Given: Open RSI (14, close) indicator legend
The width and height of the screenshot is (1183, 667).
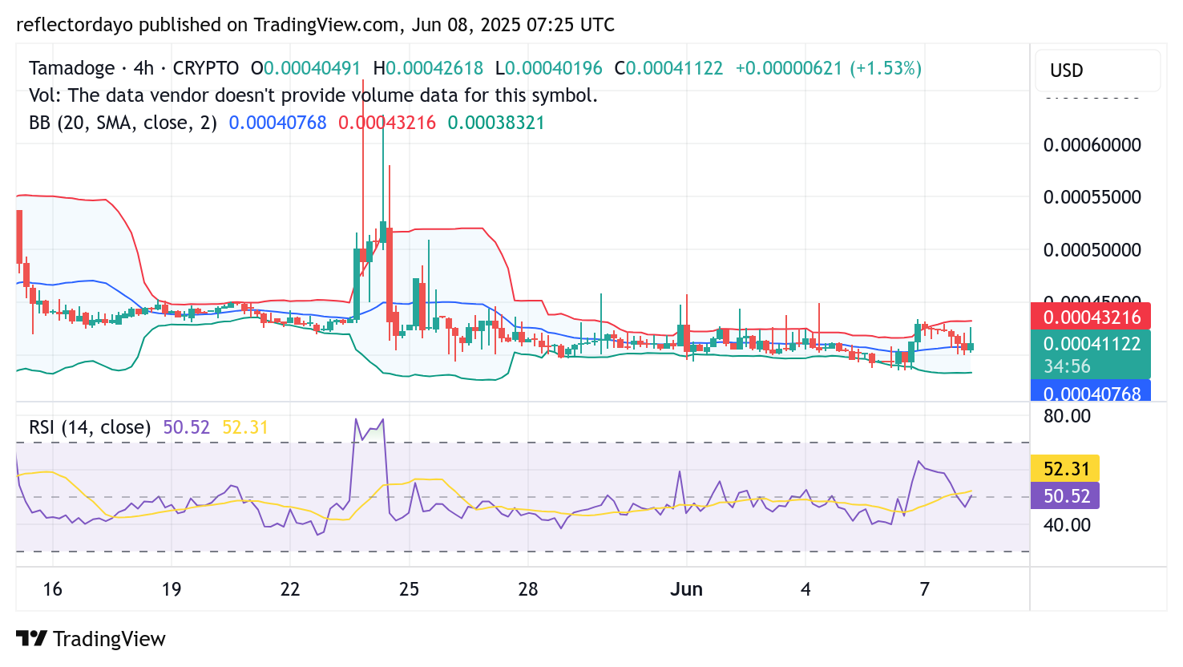Looking at the screenshot, I should pos(90,427).
